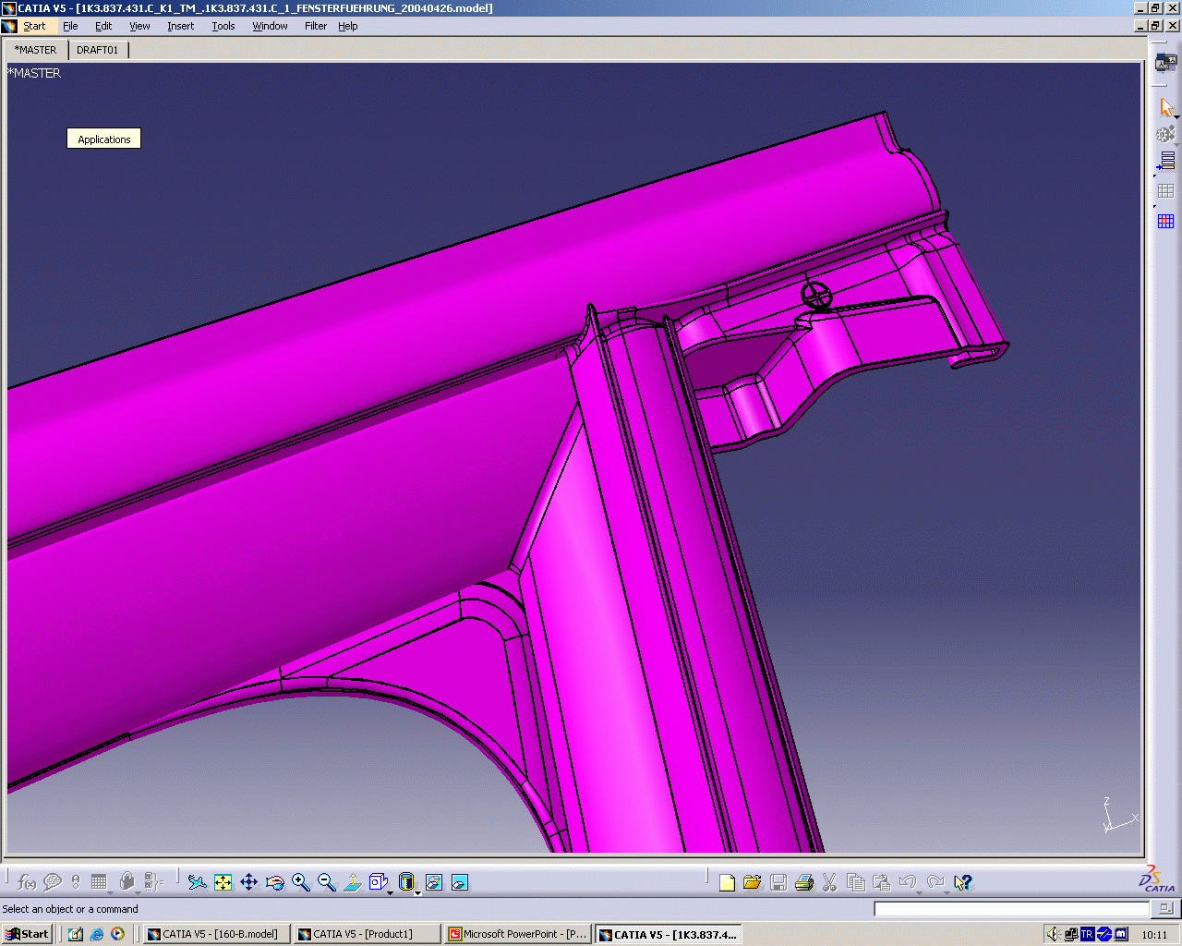This screenshot has height=946, width=1182.
Task: Click the What's This help icon
Action: click(962, 882)
